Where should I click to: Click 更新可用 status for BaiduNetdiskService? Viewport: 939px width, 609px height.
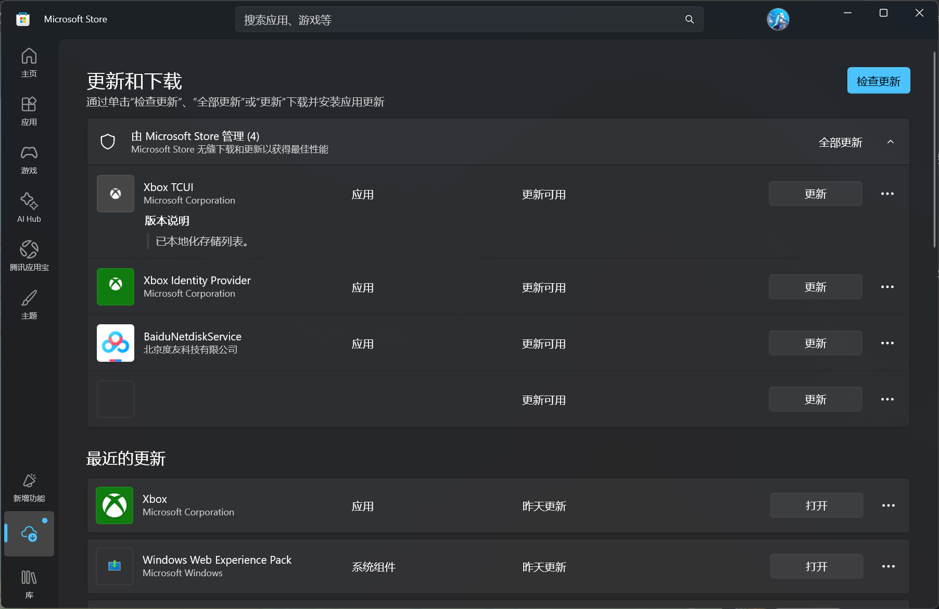[x=544, y=344]
